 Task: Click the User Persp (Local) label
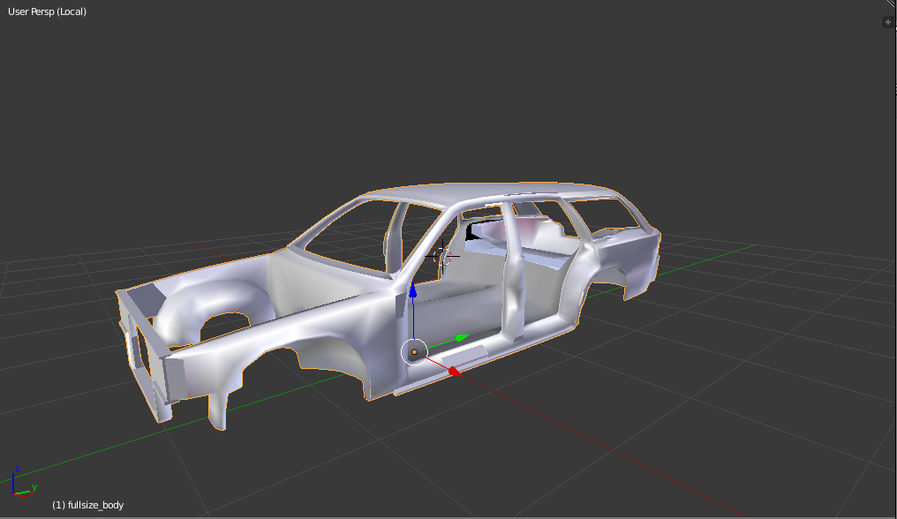[x=47, y=11]
